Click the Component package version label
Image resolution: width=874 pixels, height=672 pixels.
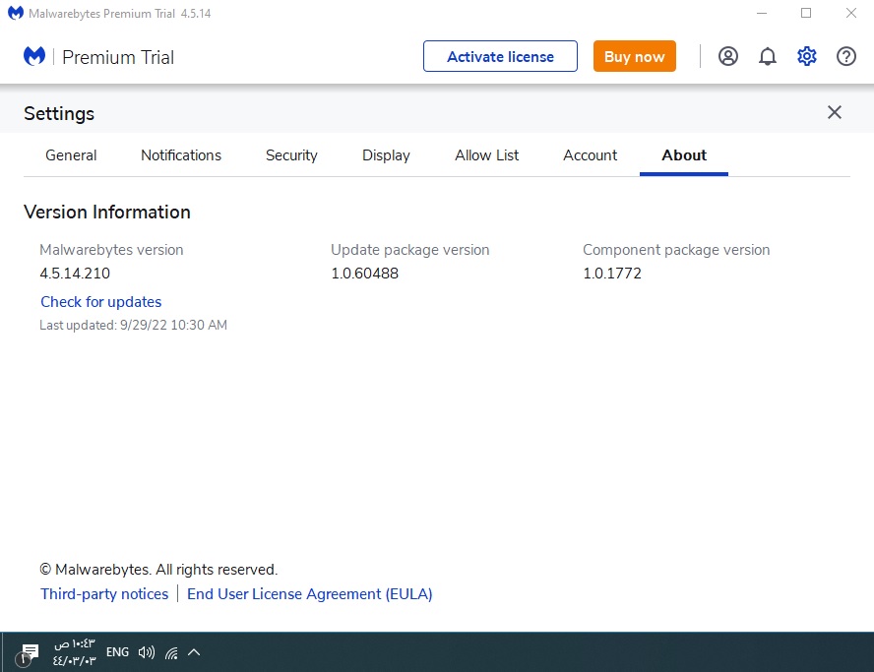(x=676, y=250)
